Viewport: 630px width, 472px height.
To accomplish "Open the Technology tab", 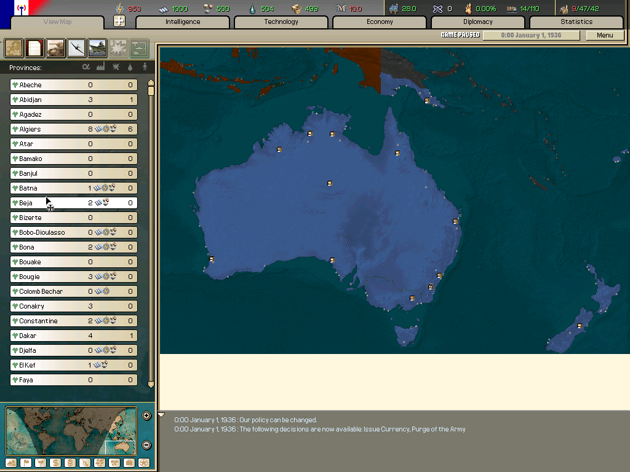I will click(281, 22).
